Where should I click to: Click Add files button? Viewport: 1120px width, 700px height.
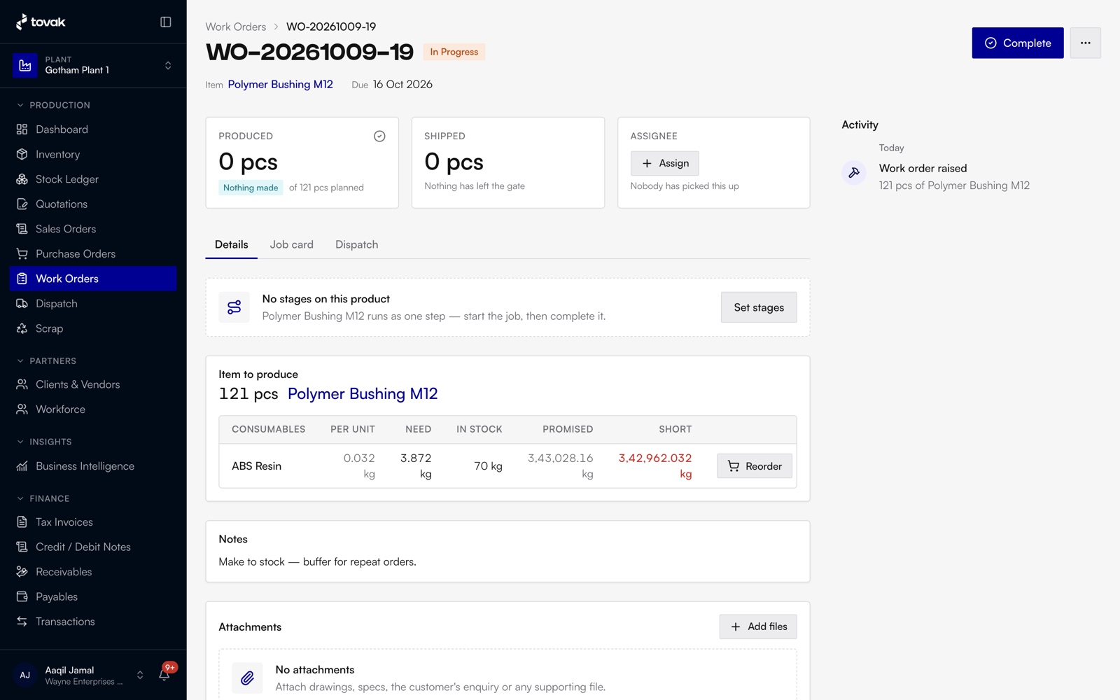[x=758, y=626]
